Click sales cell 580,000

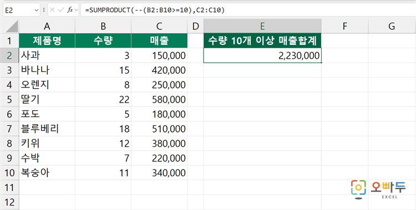(x=159, y=99)
